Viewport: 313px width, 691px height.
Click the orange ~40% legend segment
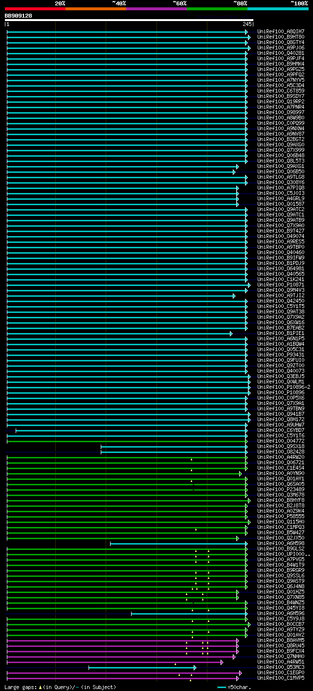click(96, 8)
